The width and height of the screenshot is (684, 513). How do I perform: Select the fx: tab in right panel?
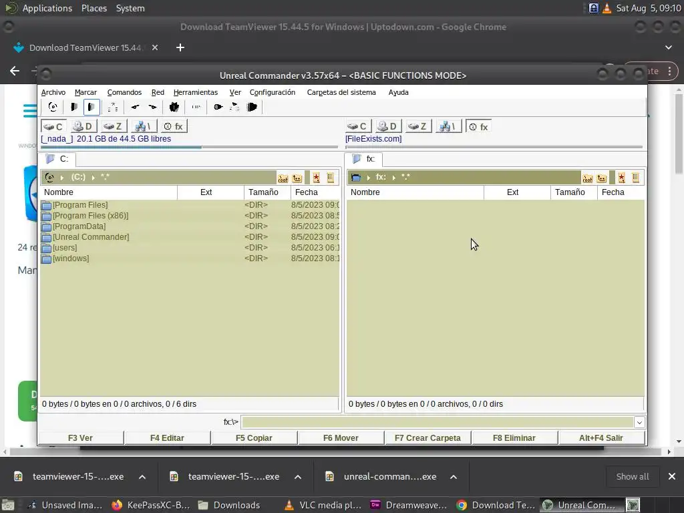(x=364, y=159)
